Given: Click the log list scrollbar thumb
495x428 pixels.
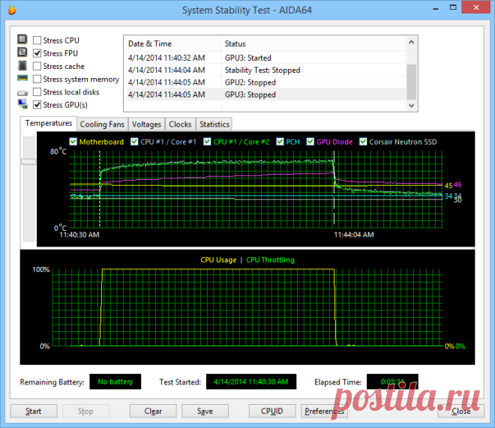Looking at the screenshot, I should [x=411, y=82].
